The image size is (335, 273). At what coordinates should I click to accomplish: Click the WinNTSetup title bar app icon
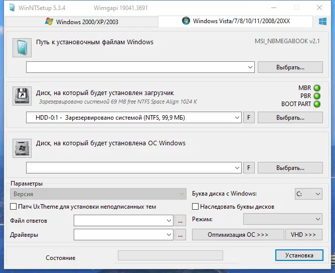coord(12,8)
